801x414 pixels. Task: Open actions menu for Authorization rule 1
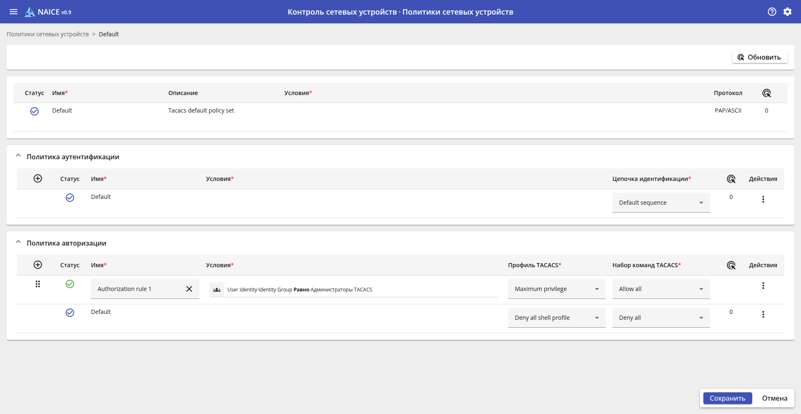(x=763, y=286)
